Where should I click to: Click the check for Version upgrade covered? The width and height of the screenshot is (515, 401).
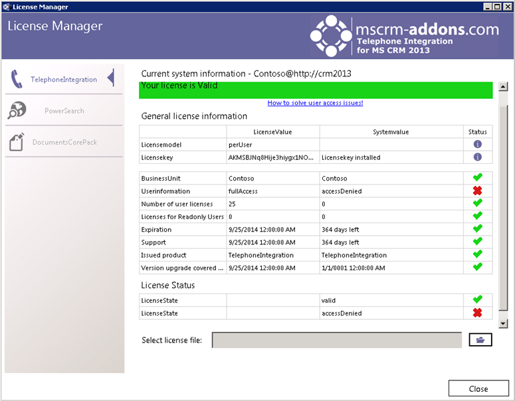pos(478,267)
